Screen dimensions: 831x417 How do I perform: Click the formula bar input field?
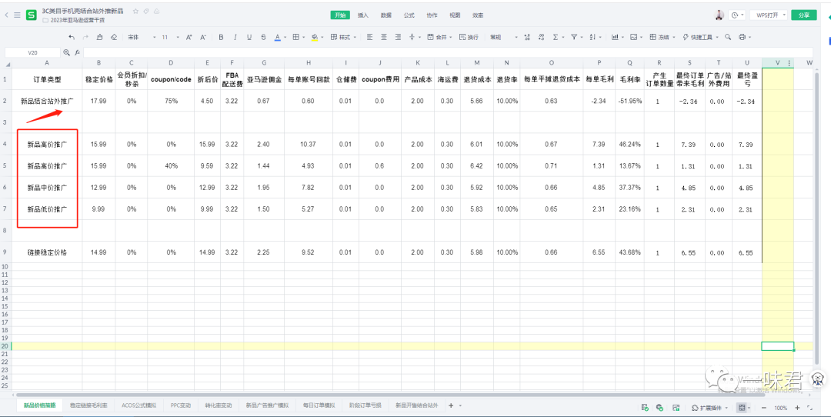(385, 52)
